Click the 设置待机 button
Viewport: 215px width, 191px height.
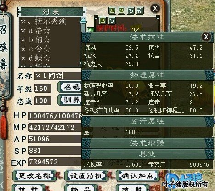[86, 176]
